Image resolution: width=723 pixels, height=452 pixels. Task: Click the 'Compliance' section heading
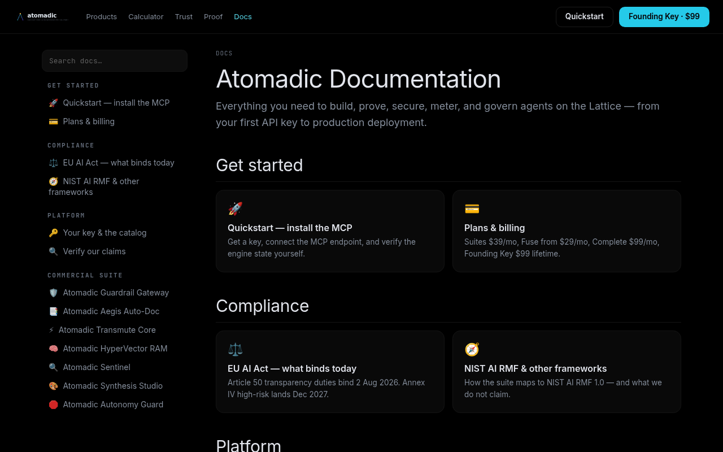coord(263,306)
